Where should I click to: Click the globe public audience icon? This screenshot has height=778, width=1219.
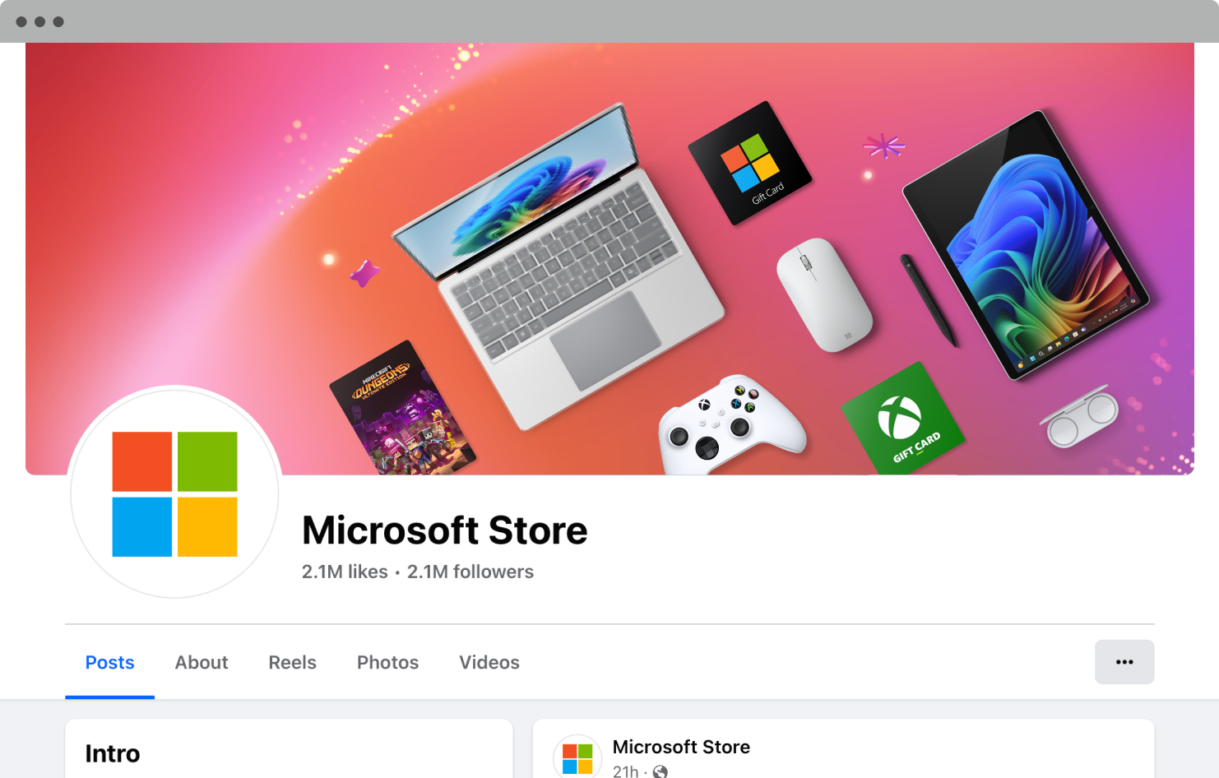pyautogui.click(x=660, y=771)
